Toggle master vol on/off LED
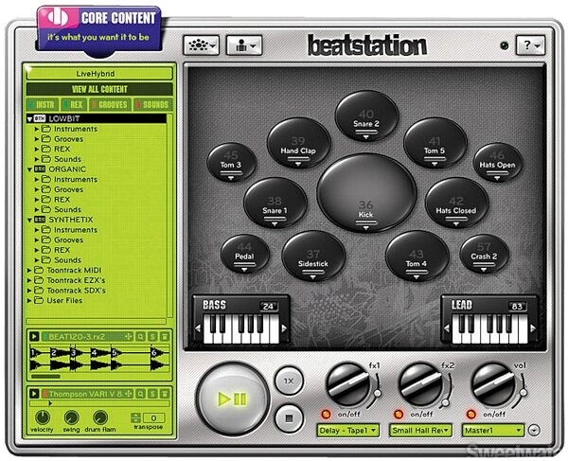Image resolution: width=568 pixels, height=461 pixels. pos(470,414)
